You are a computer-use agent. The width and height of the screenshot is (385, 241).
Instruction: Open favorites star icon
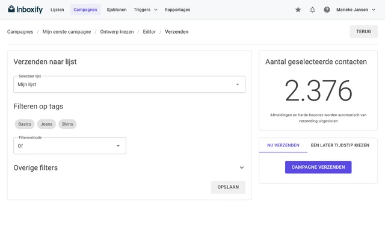click(x=298, y=10)
